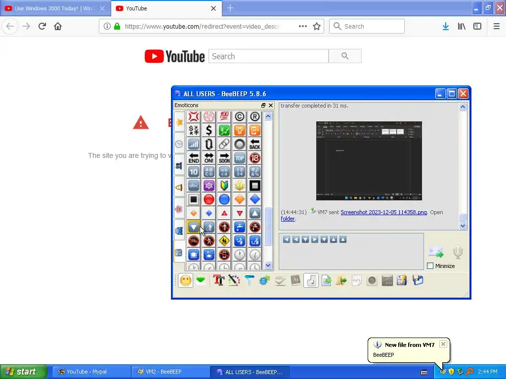Screen dimensions: 506x379
Task: Click the send file document icon
Action: pos(326,280)
